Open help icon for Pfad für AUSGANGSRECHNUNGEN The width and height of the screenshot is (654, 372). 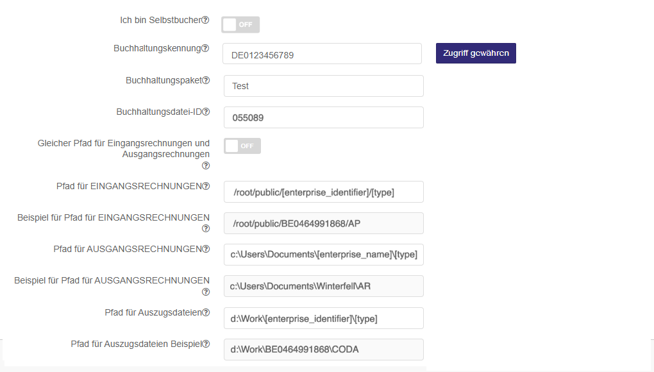(x=206, y=249)
